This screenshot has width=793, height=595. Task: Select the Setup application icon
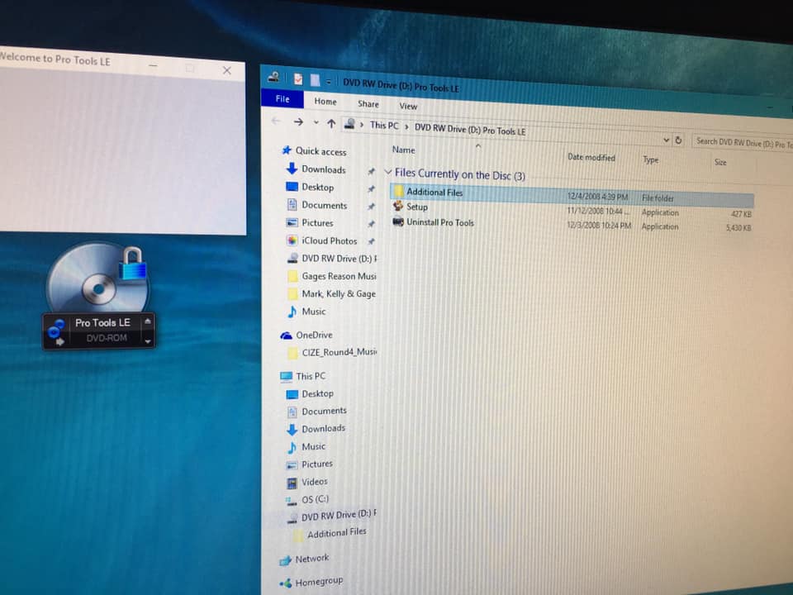click(398, 206)
